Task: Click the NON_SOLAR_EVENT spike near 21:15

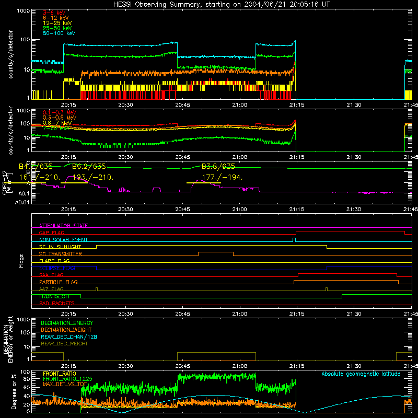Action: (294, 240)
